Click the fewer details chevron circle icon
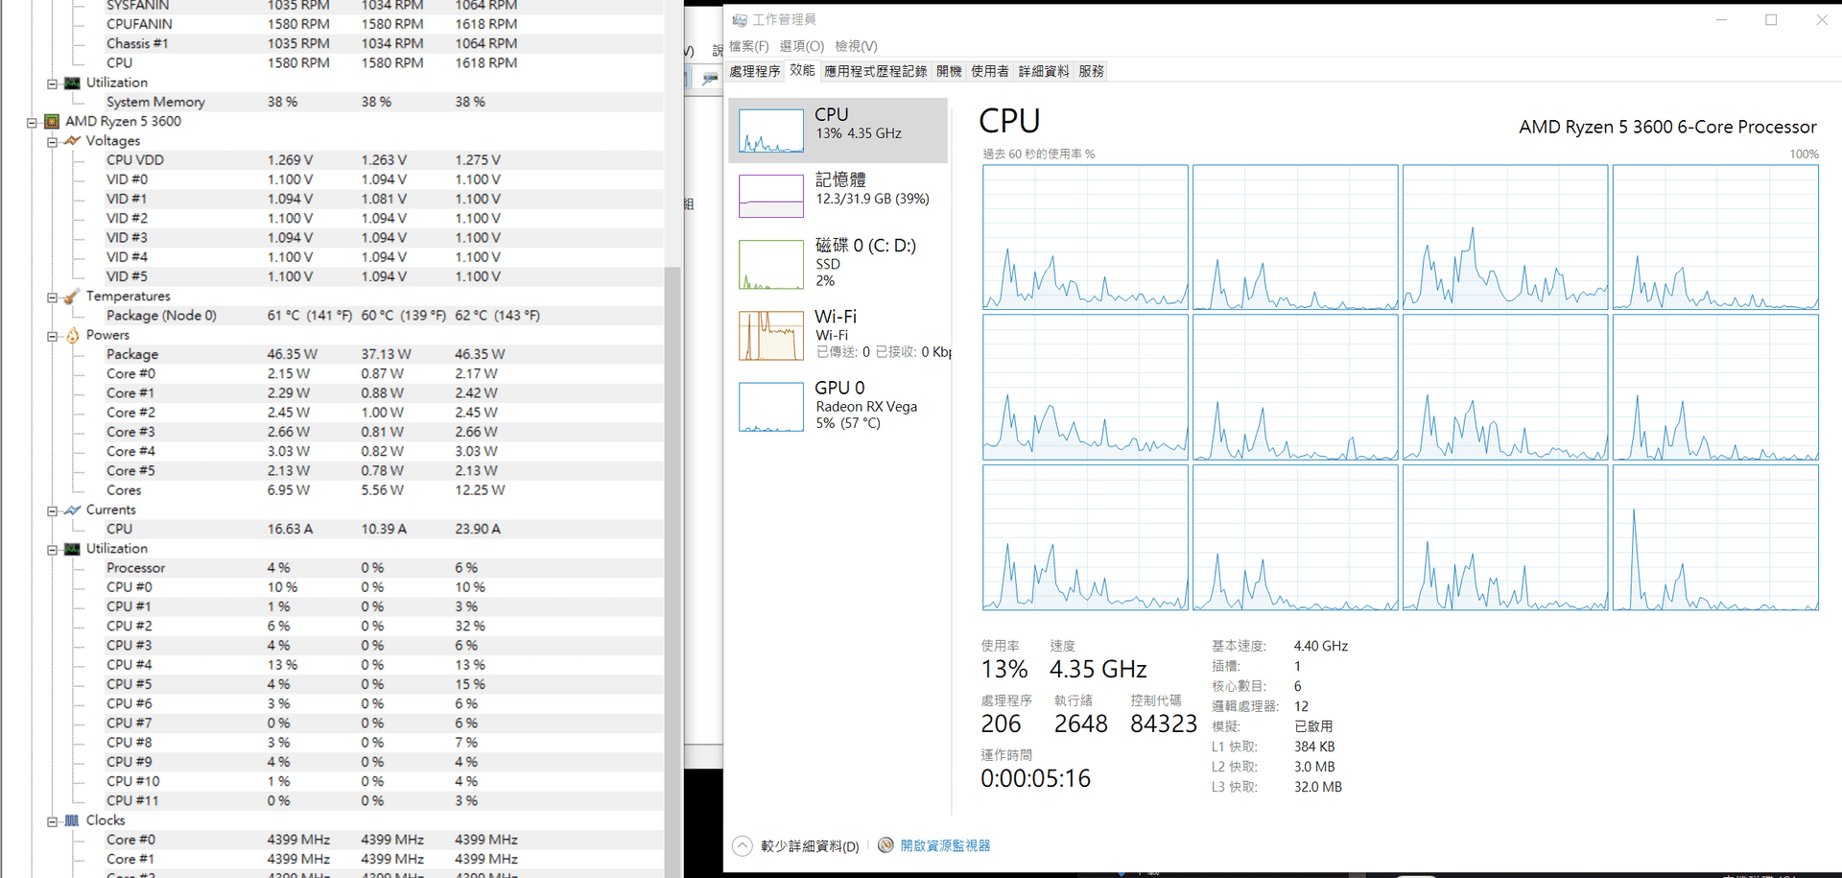Viewport: 1842px width, 878px height. pyautogui.click(x=742, y=845)
